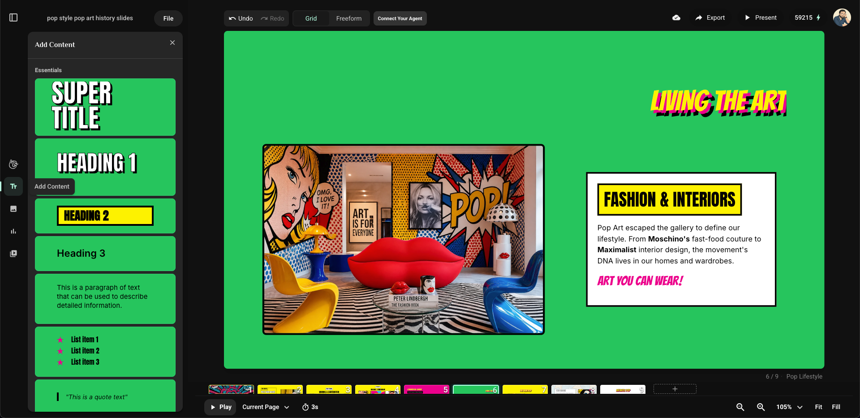Switch to Grid layout mode
860x418 pixels.
pyautogui.click(x=311, y=18)
